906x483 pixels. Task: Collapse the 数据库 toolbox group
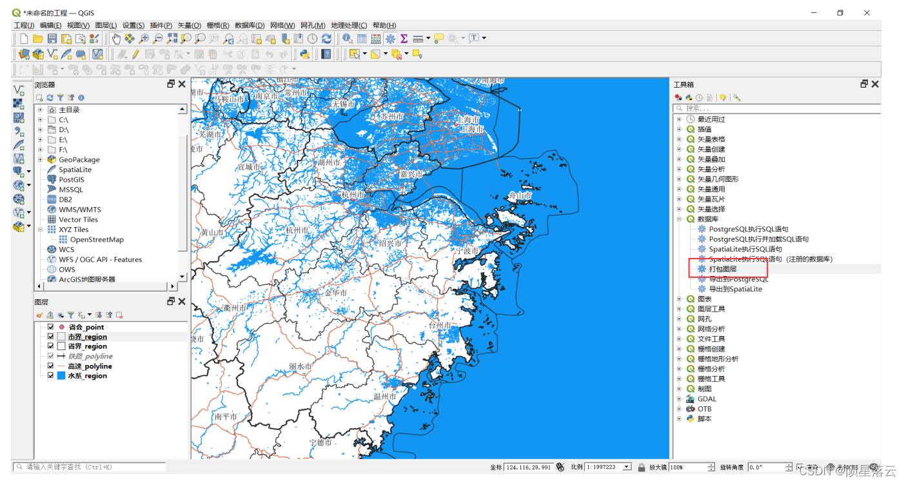(680, 219)
